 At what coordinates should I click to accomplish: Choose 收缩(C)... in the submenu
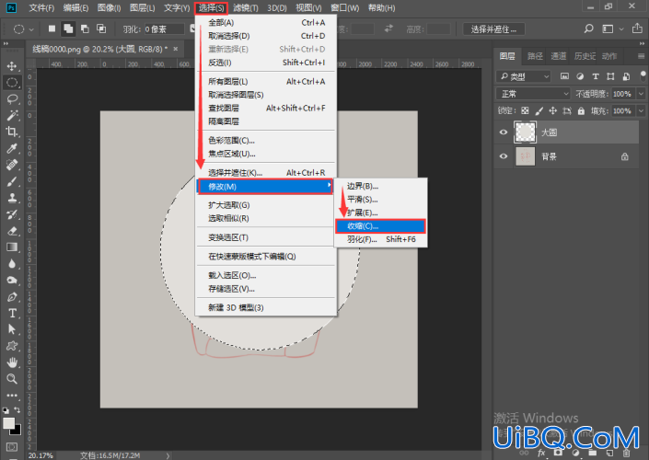(380, 226)
